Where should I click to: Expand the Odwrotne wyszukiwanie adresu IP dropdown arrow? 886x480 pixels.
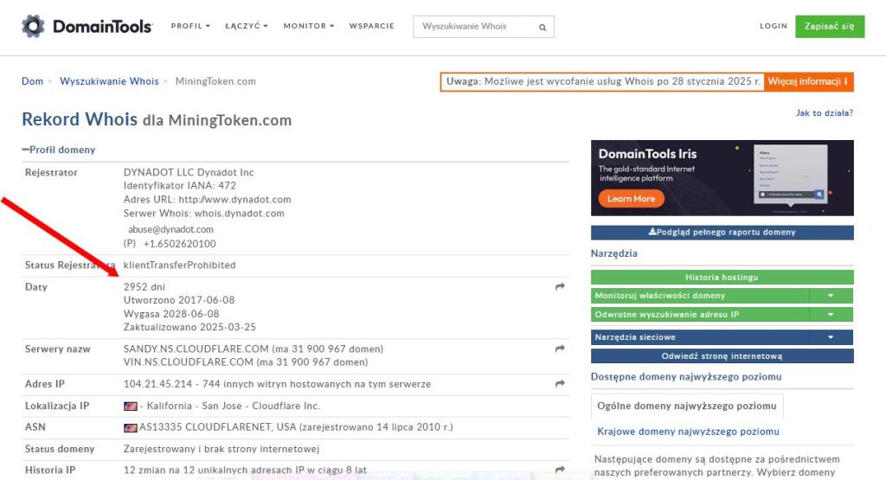point(831,315)
